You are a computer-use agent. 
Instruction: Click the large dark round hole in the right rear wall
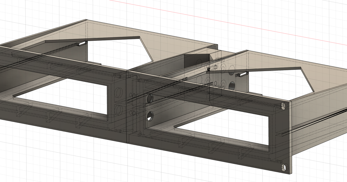click(232, 86)
